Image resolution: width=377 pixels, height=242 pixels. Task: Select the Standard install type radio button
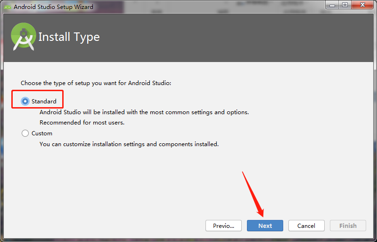click(x=25, y=101)
